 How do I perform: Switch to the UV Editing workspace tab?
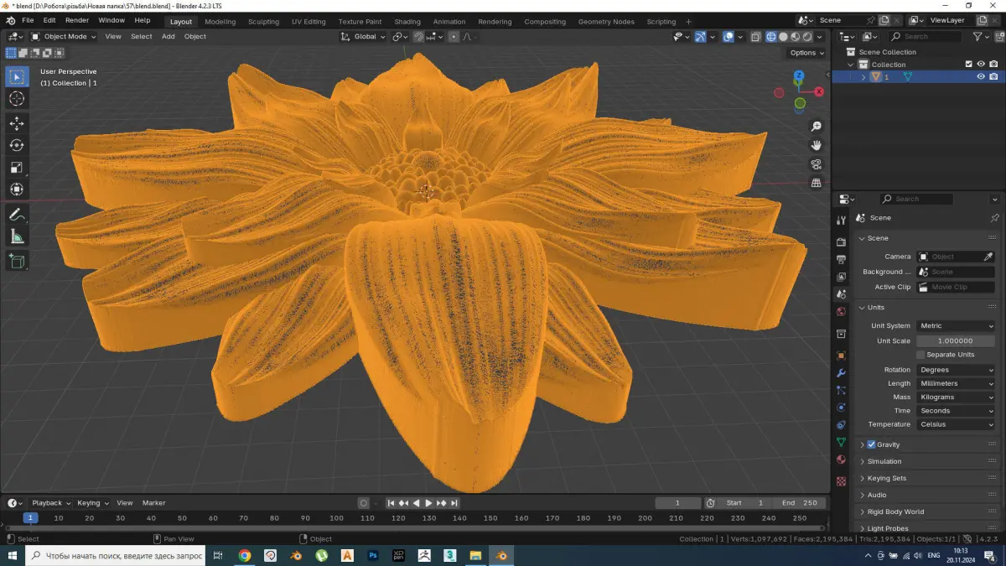pos(309,22)
